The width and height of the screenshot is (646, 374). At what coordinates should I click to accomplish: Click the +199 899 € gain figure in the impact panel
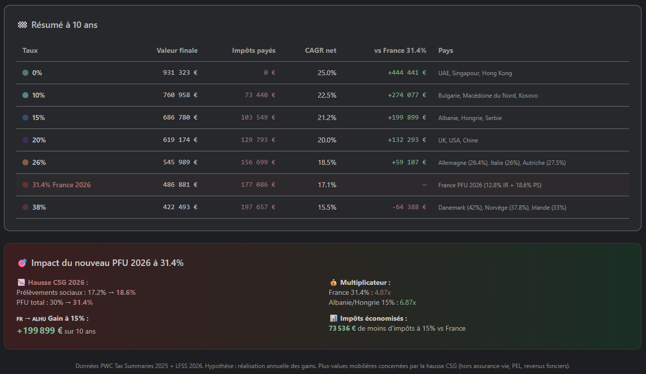pos(40,331)
